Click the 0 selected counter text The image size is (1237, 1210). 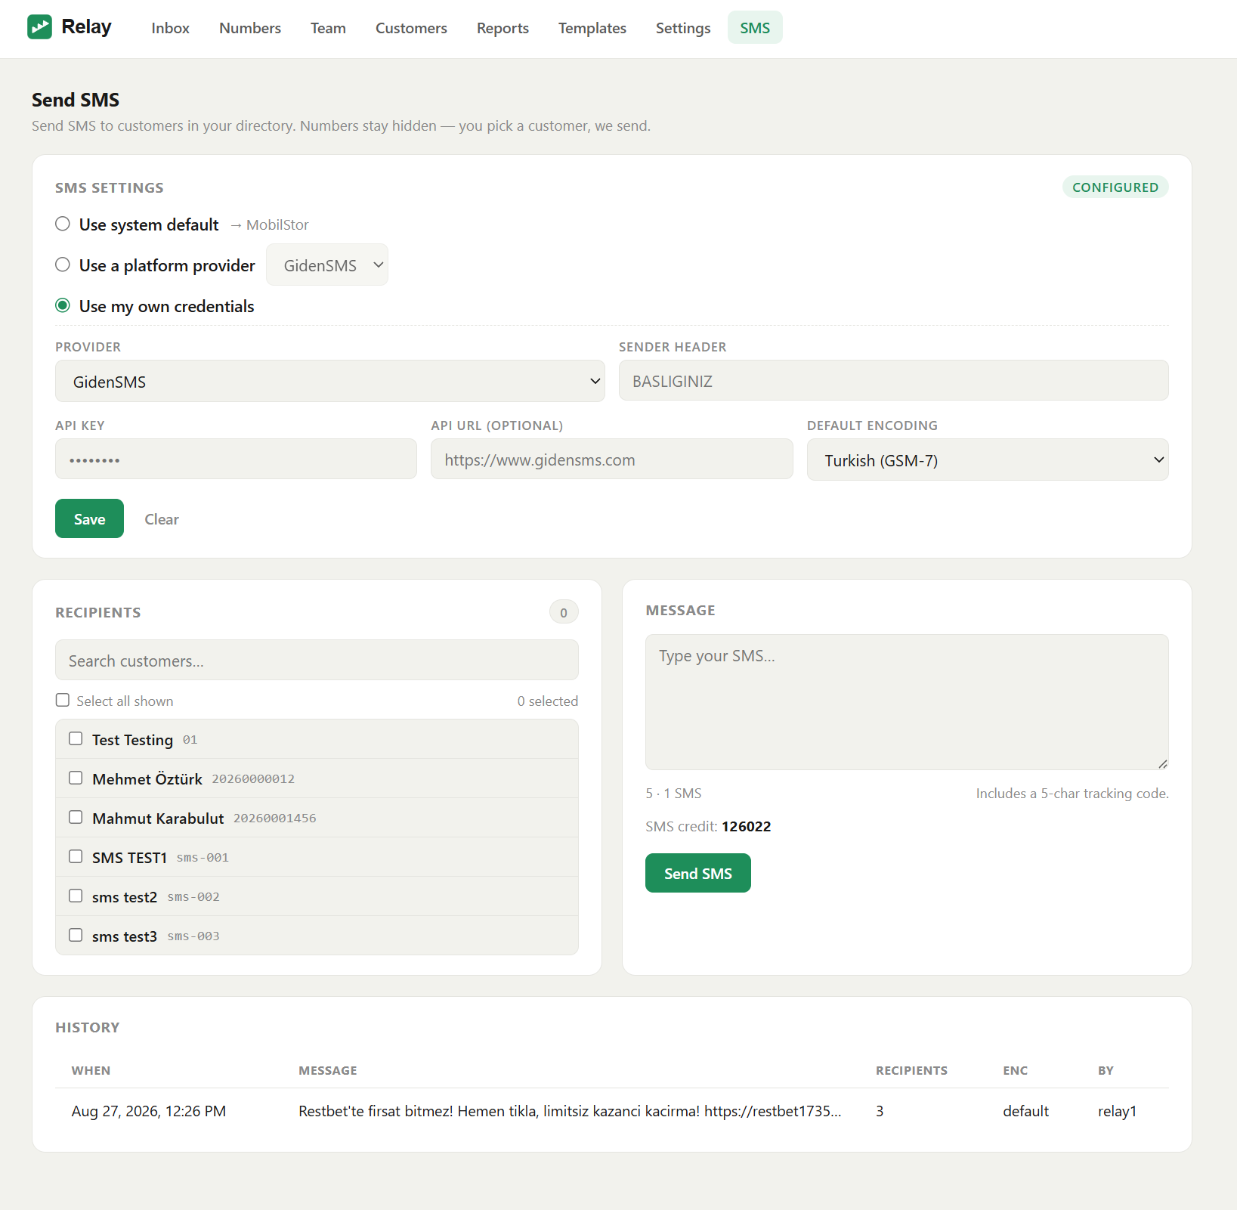(548, 701)
